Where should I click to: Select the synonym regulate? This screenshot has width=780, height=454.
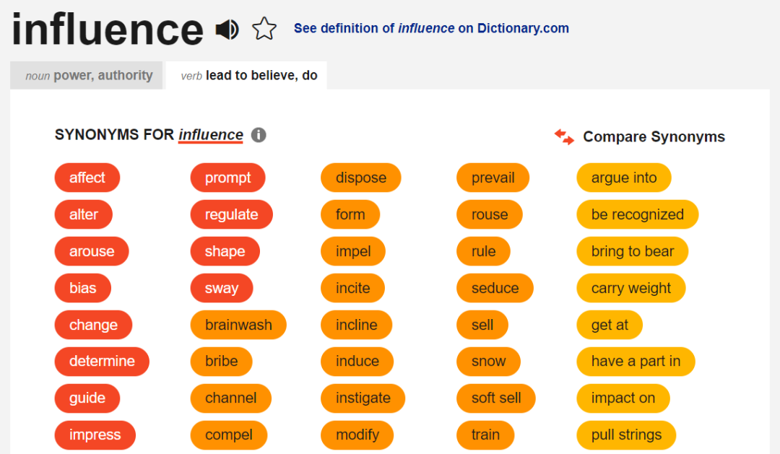click(x=231, y=214)
